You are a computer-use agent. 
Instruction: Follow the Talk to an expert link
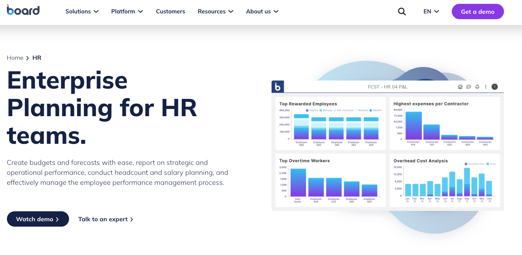pos(105,219)
